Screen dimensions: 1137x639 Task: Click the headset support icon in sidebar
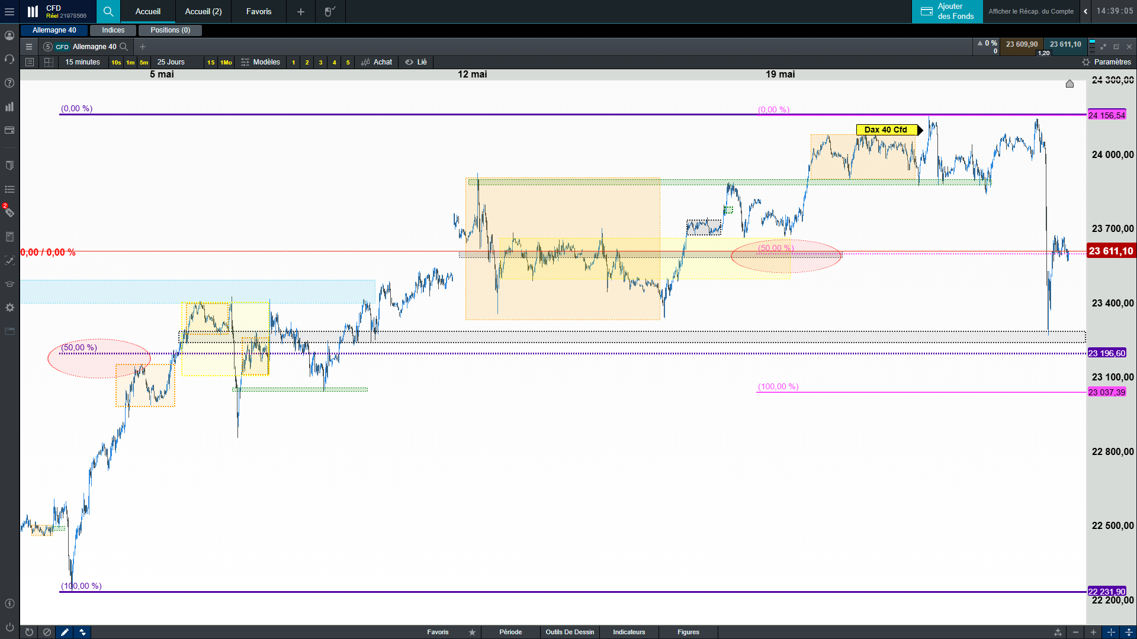click(9, 59)
